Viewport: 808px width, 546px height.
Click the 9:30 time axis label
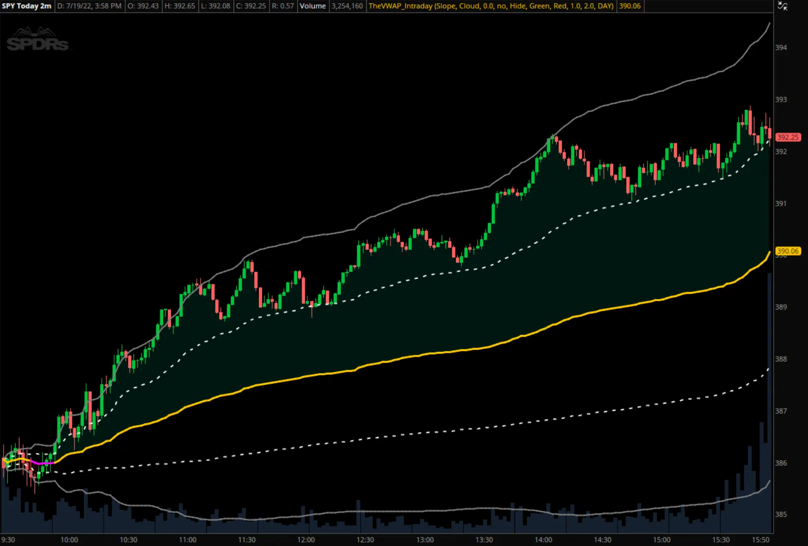8,539
